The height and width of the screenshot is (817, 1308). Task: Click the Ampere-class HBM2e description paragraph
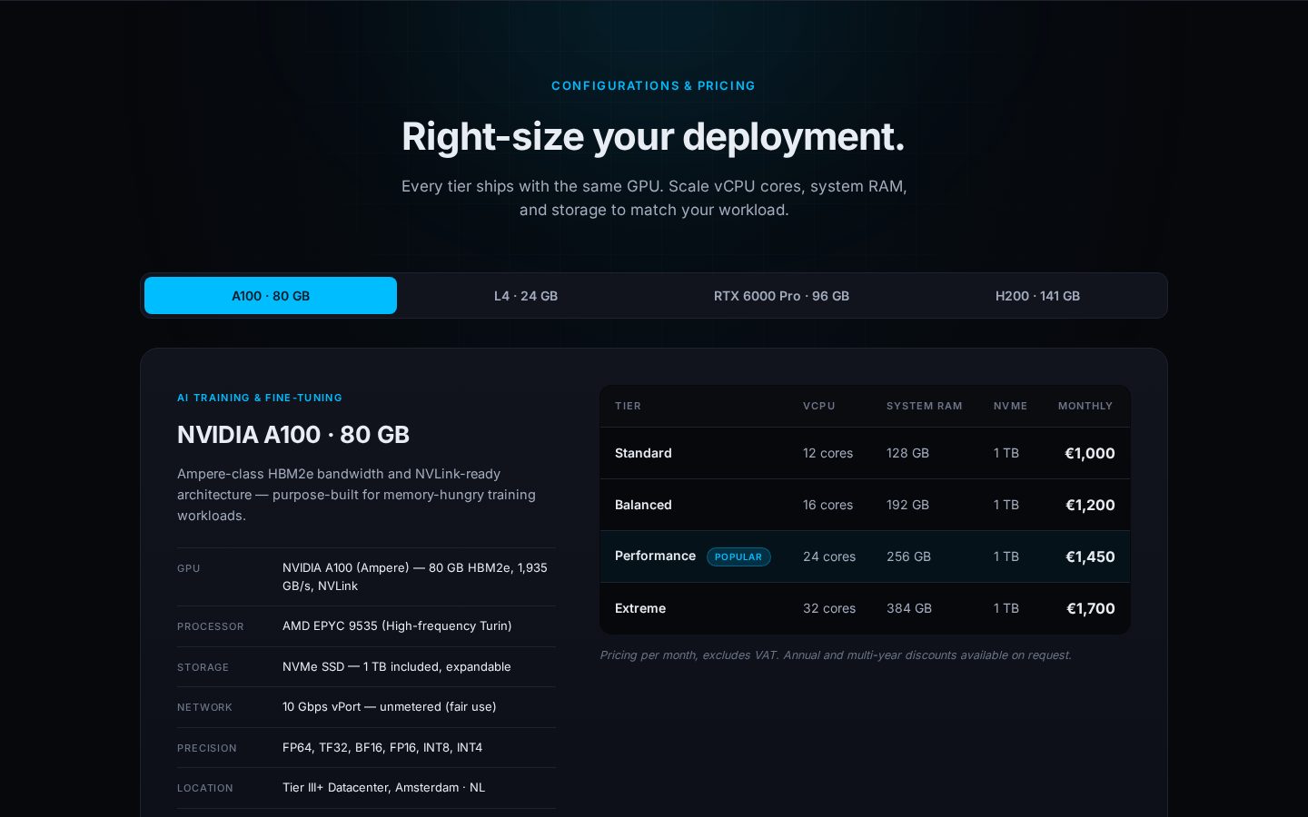tap(356, 495)
